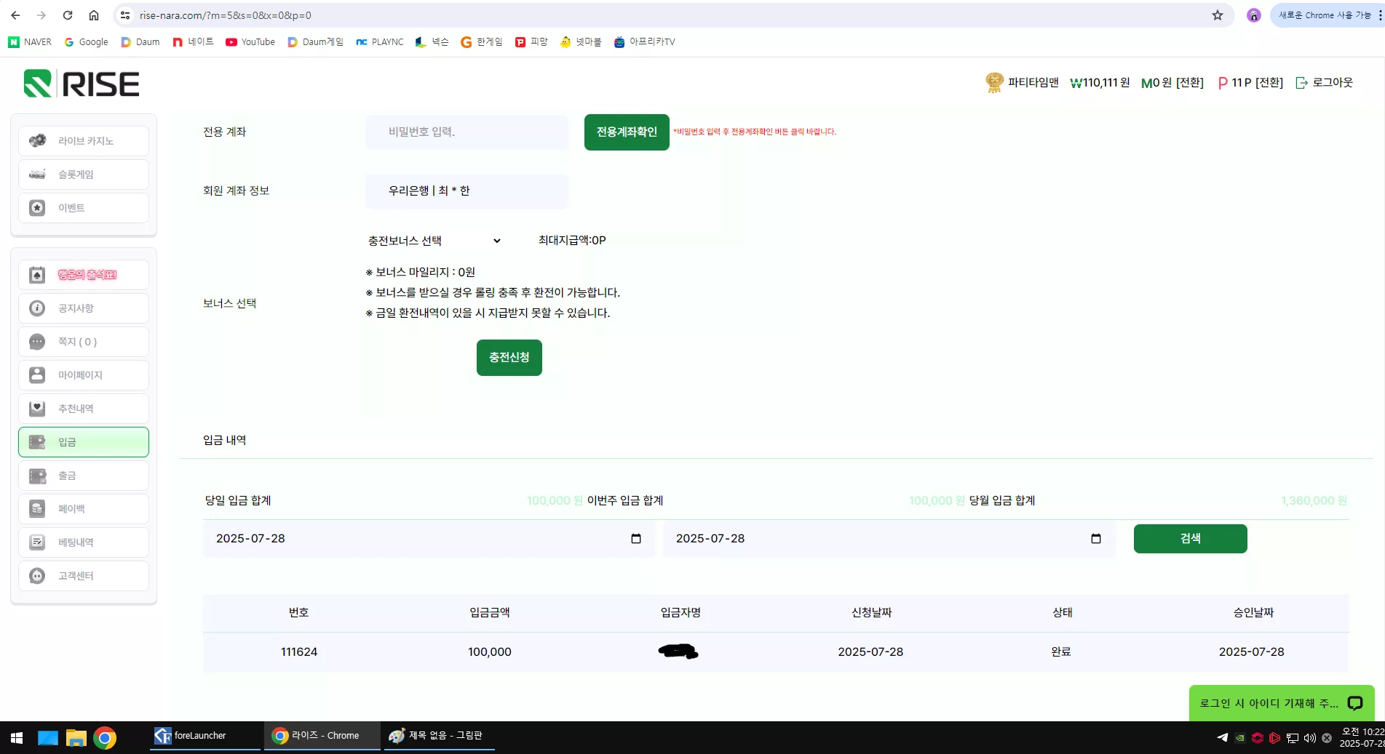
Task: Expand the 충전보너스 선택 dropdown
Action: point(434,241)
